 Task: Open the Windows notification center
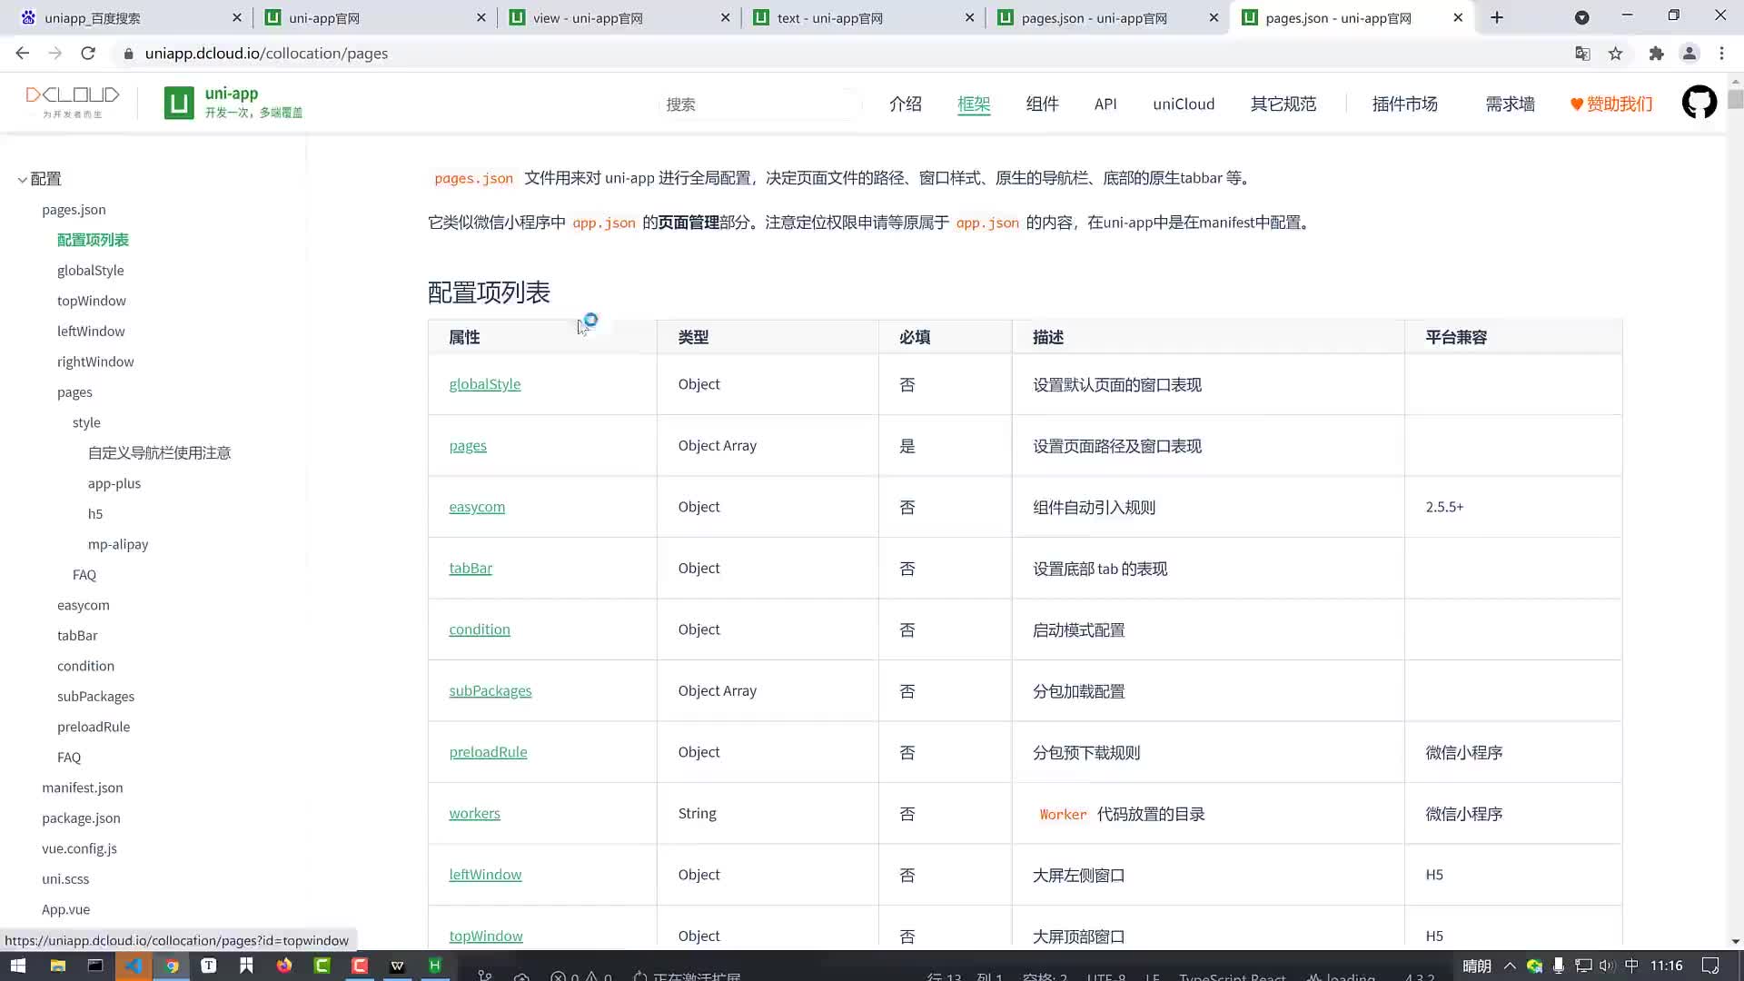pyautogui.click(x=1709, y=966)
